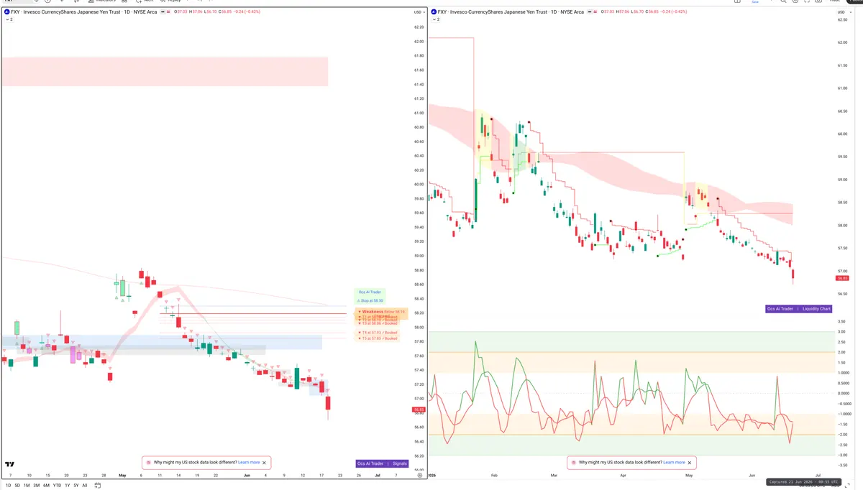Viewport: 863px width, 490px height.
Task: Open Learn more link in left chart
Action: point(249,463)
